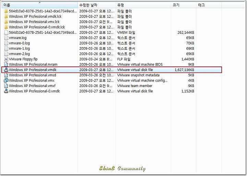The height and width of the screenshot is (176, 247).
Task: Click the text file icon beside vmware.log
Action: [x=6, y=38]
